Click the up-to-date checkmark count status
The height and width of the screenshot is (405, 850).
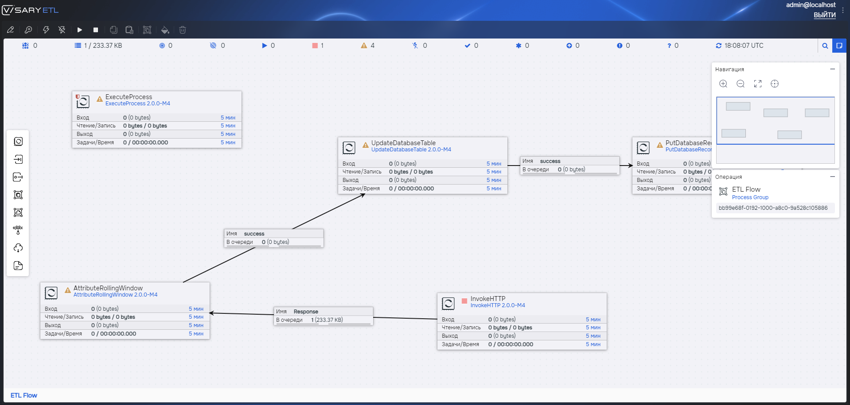coord(471,46)
